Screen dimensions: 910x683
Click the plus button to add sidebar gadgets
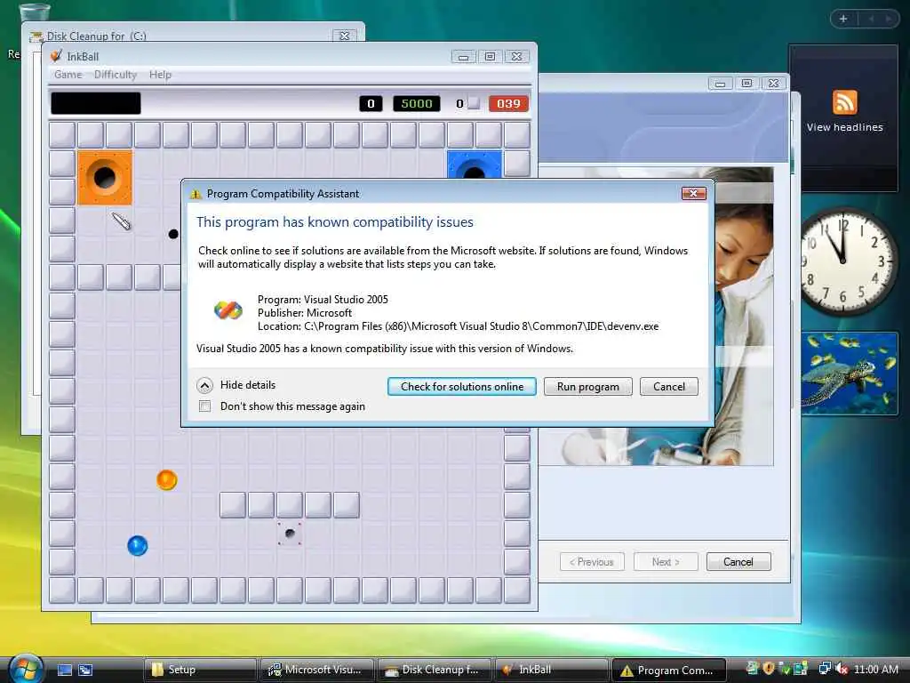coord(843,19)
